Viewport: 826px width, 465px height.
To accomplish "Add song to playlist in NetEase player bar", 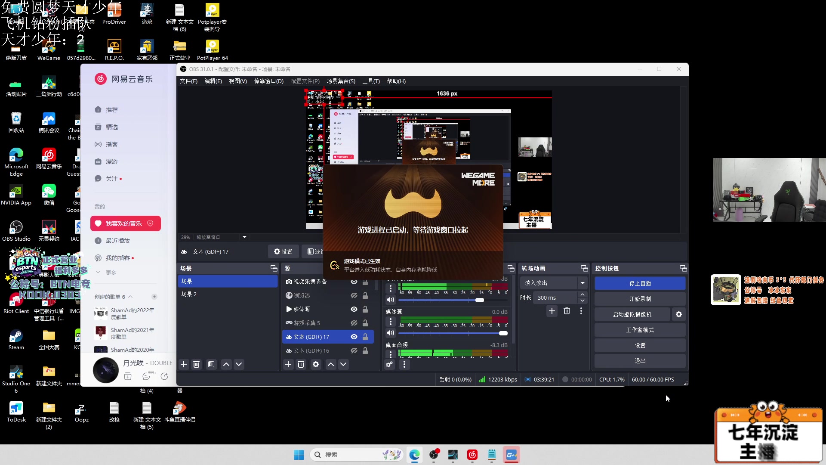I will point(128,376).
